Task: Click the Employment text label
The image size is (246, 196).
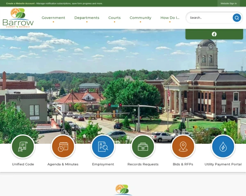Action: tap(103, 164)
